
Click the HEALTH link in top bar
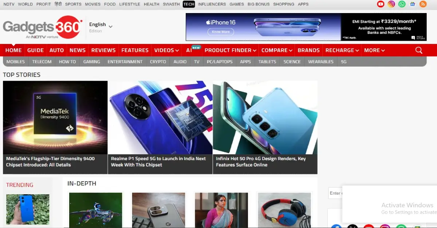coord(151,4)
